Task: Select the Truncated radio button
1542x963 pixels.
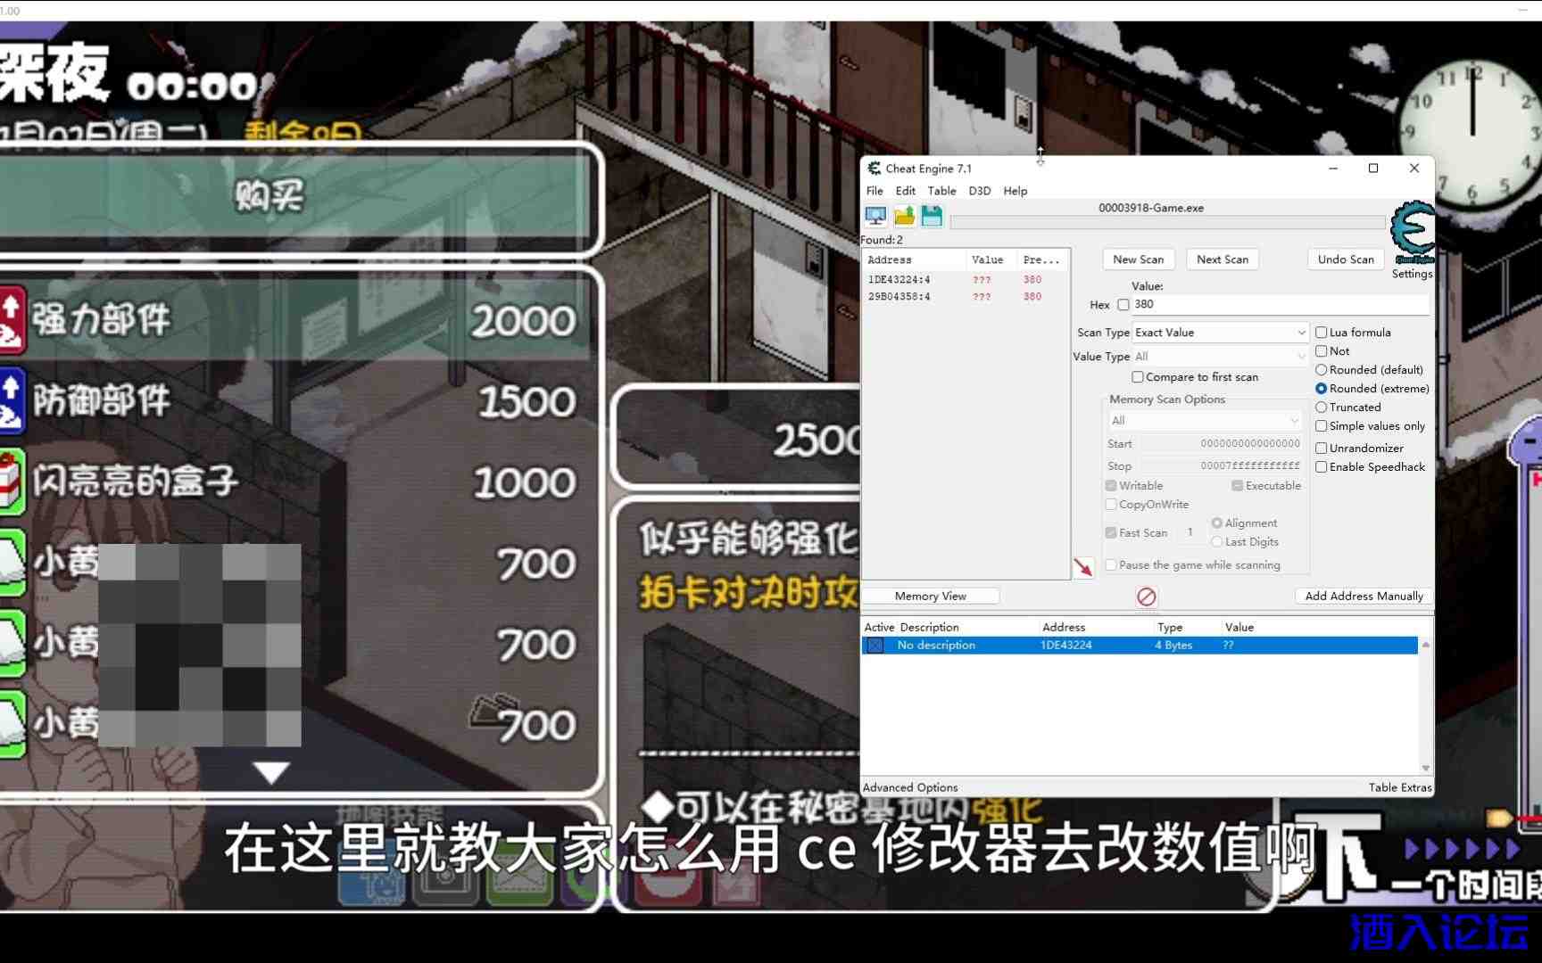Action: (x=1322, y=407)
